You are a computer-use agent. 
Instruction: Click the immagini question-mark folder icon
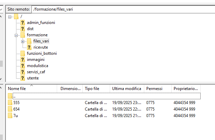coord(23,60)
